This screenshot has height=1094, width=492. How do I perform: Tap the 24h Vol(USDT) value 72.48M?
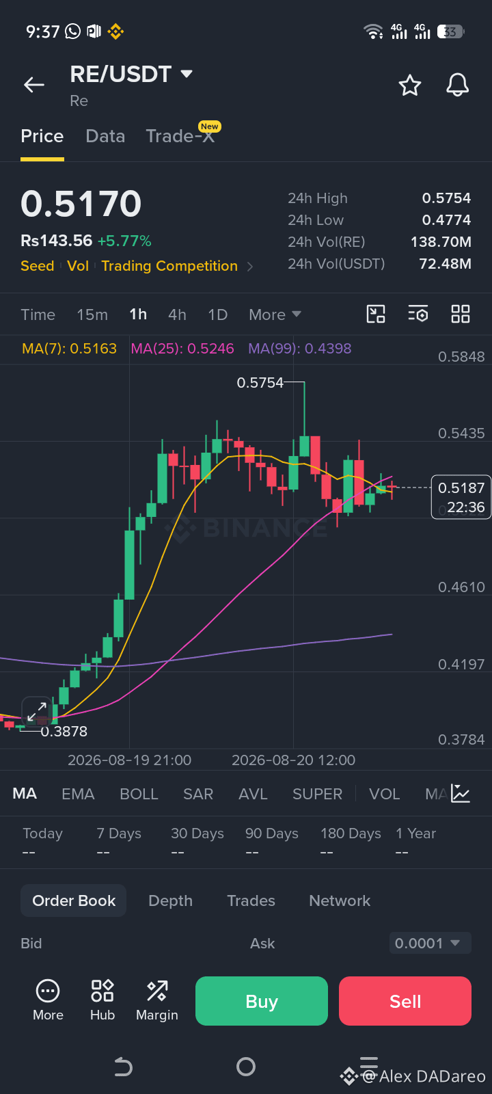coord(445,264)
